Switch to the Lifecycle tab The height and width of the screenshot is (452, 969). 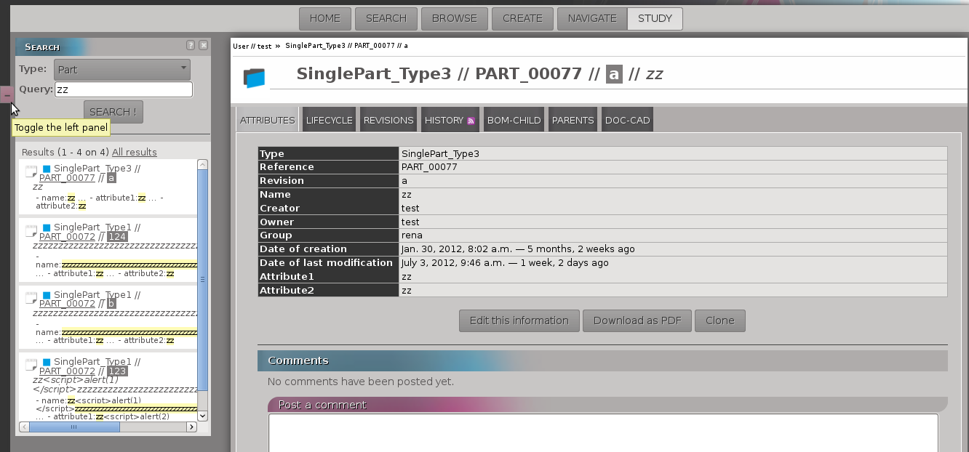click(329, 120)
